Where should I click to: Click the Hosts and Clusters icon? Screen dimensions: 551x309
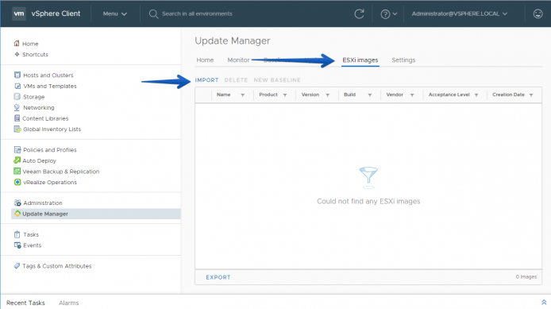[x=17, y=75]
